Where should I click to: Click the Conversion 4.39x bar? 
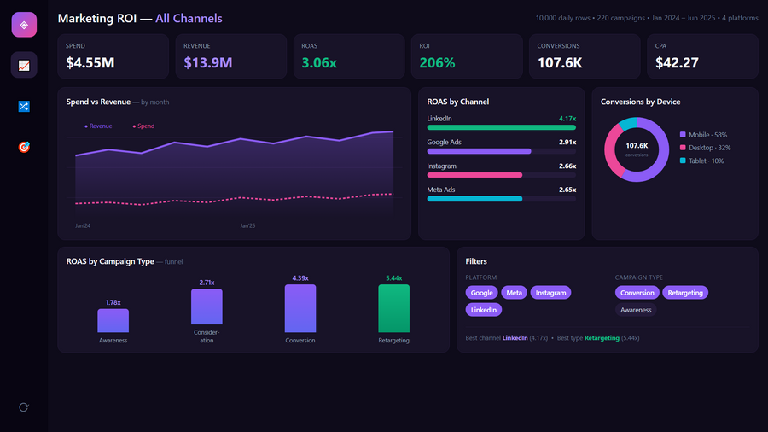300,308
